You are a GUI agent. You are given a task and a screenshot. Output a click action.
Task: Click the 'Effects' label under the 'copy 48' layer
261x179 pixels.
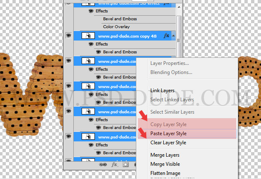pos(101,44)
